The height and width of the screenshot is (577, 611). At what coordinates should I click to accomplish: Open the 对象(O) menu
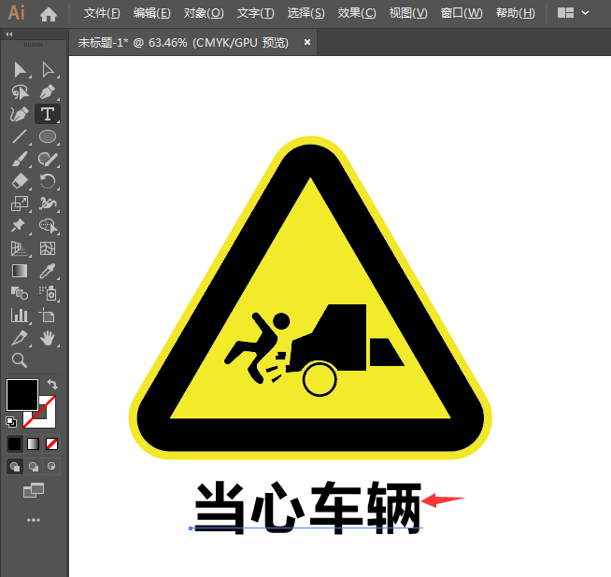(x=204, y=13)
